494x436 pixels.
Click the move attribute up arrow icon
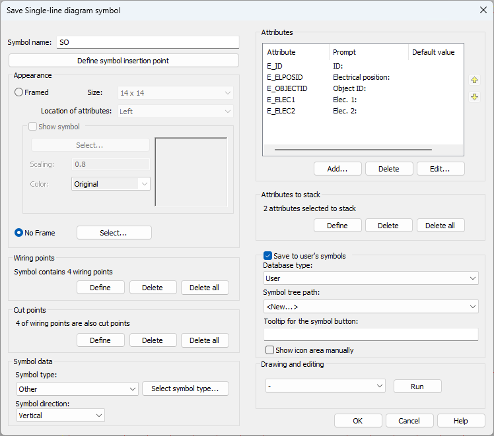[x=474, y=80]
